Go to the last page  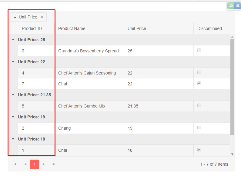pyautogui.click(x=54, y=164)
